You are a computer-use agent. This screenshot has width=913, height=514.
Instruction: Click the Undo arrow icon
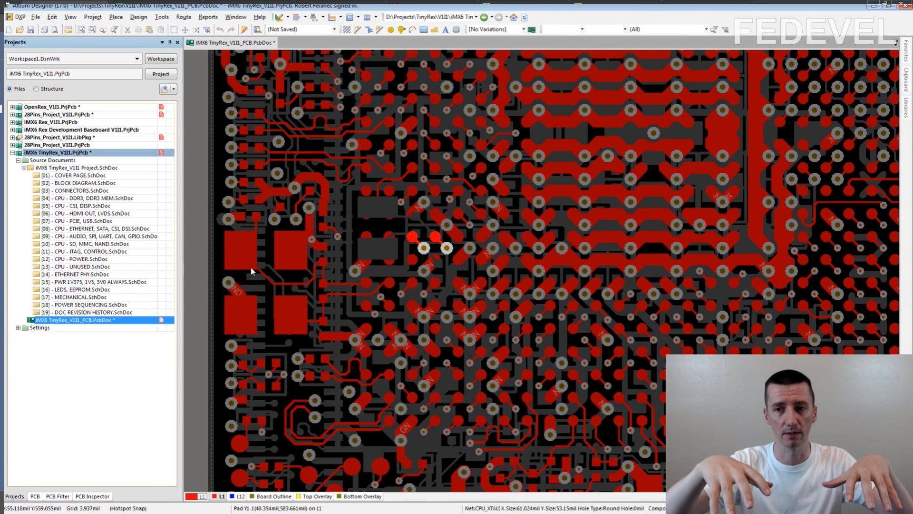click(x=220, y=30)
